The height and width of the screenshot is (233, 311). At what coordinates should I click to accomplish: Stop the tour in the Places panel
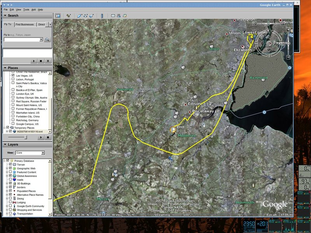[48, 137]
